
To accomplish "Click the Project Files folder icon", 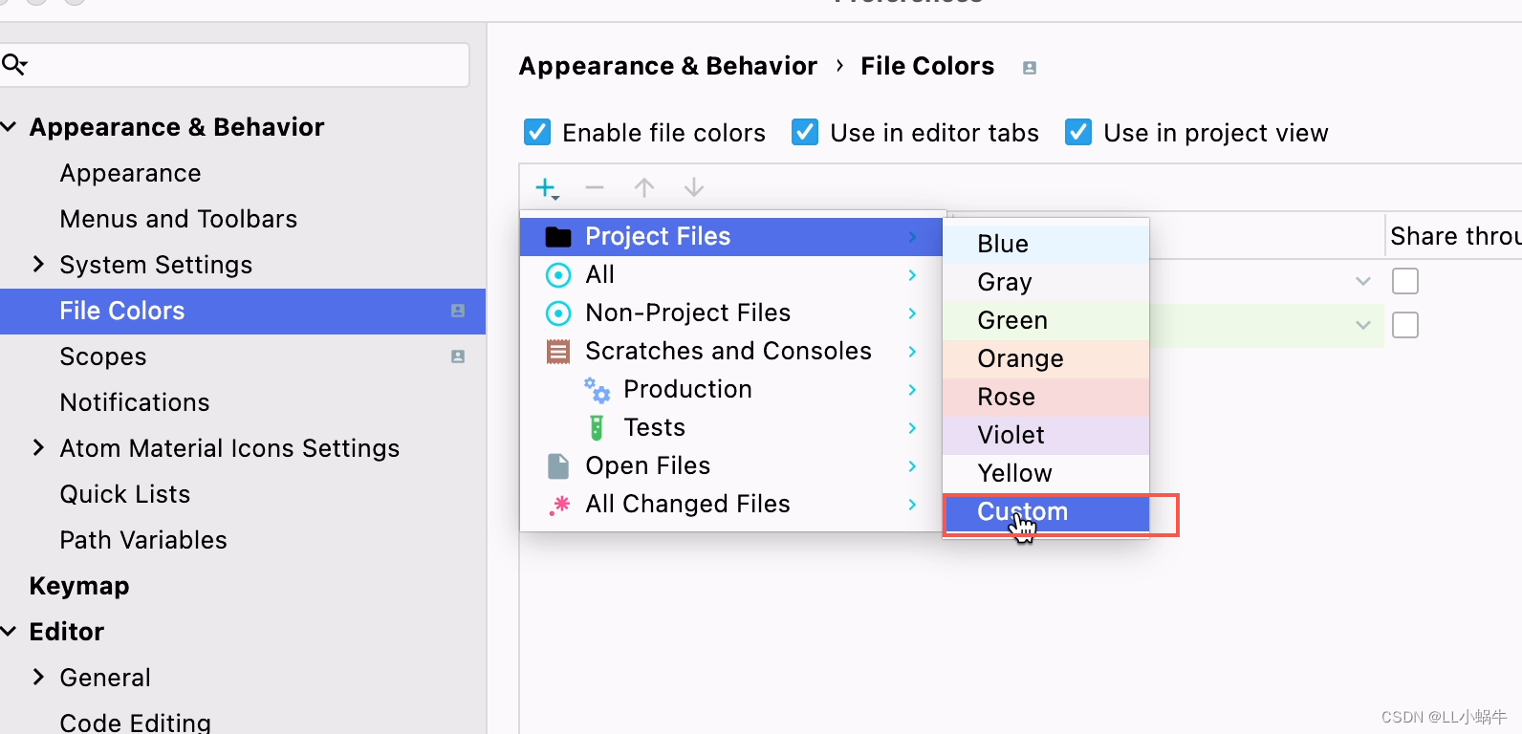I will click(558, 237).
